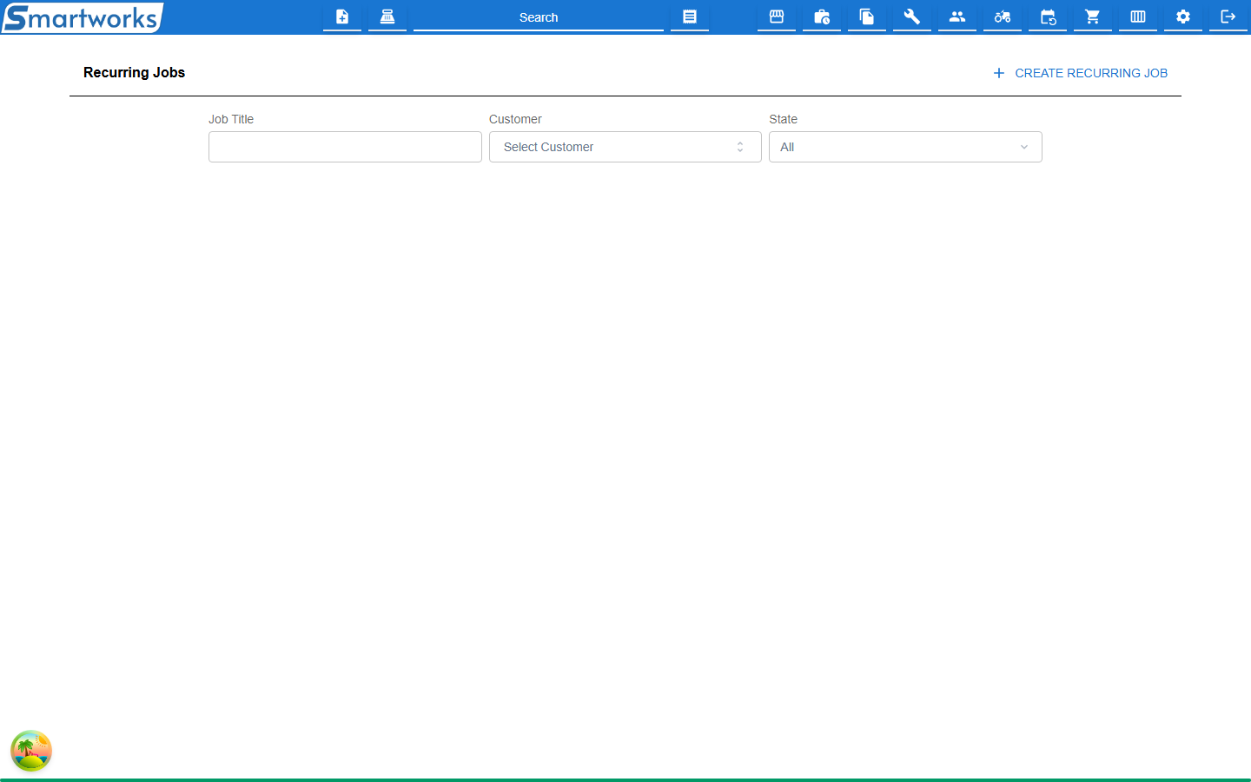
Task: Open the barcode icon in header
Action: [1138, 17]
